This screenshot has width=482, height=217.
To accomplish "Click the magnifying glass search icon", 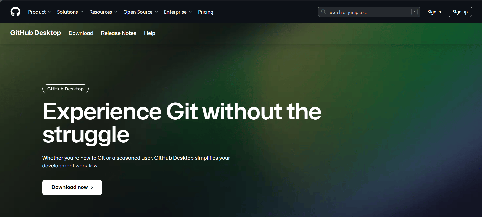I will (323, 12).
